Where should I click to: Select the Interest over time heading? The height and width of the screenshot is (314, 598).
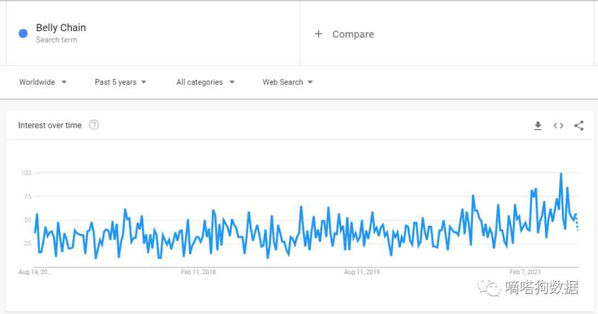[50, 125]
